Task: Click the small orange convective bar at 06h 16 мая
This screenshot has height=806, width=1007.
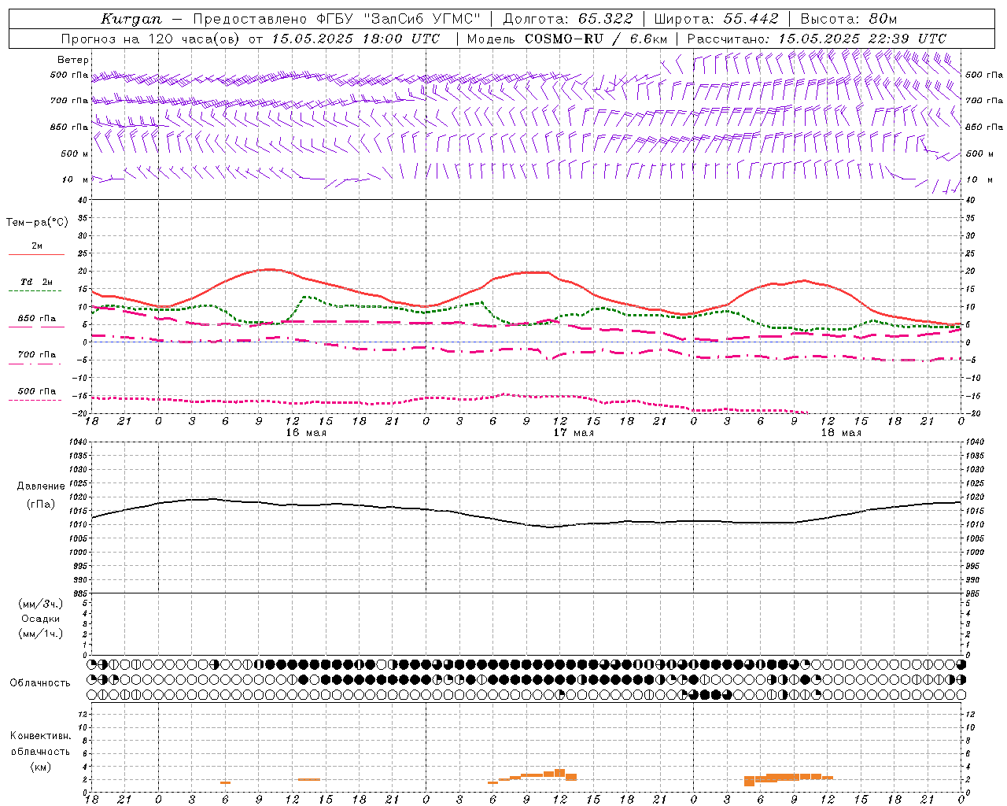Action: coord(225,782)
